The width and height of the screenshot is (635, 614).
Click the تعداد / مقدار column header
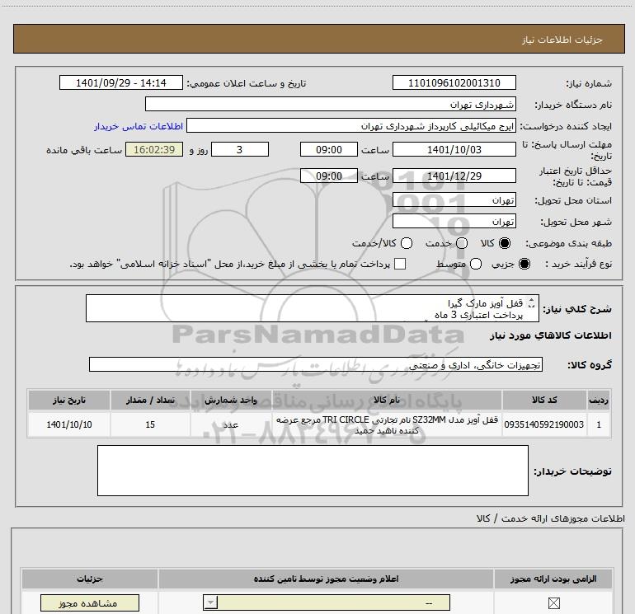point(150,400)
